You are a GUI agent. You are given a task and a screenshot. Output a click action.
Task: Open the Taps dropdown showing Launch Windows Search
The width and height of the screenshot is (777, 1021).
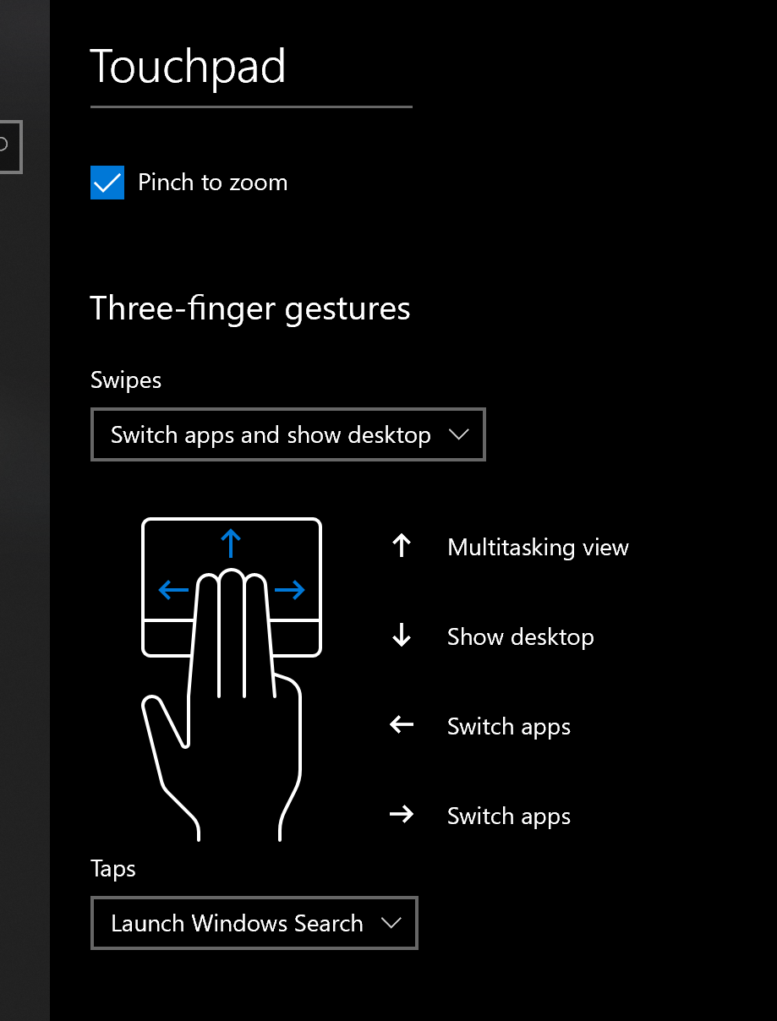point(254,923)
